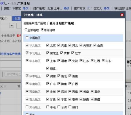Select the 全部地域 radio button

(x=26, y=30)
